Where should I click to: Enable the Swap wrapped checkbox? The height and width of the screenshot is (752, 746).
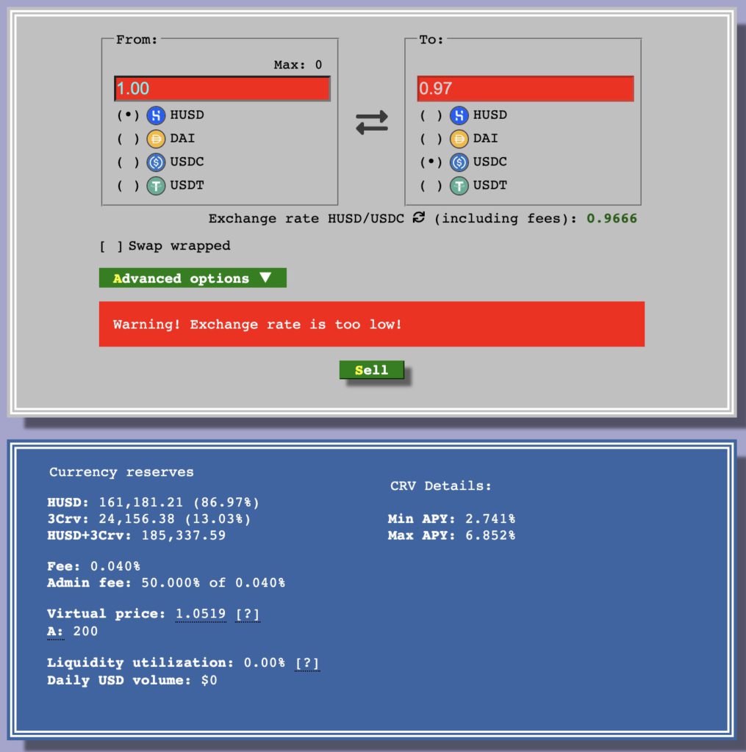pyautogui.click(x=112, y=246)
